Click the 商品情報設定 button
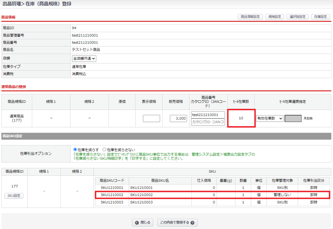Screen dimensions: 333x229 coord(250,17)
